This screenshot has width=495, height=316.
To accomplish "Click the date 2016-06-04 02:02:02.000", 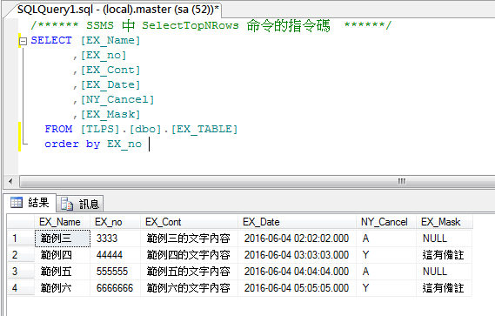I will (297, 239).
